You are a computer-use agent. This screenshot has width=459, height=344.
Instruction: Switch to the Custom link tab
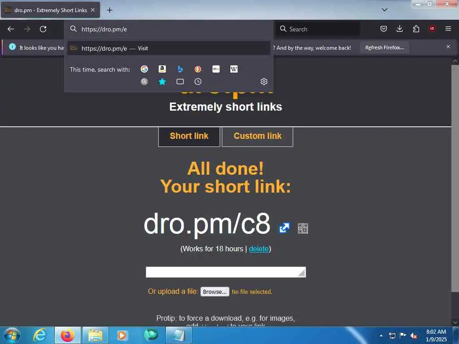pos(258,136)
